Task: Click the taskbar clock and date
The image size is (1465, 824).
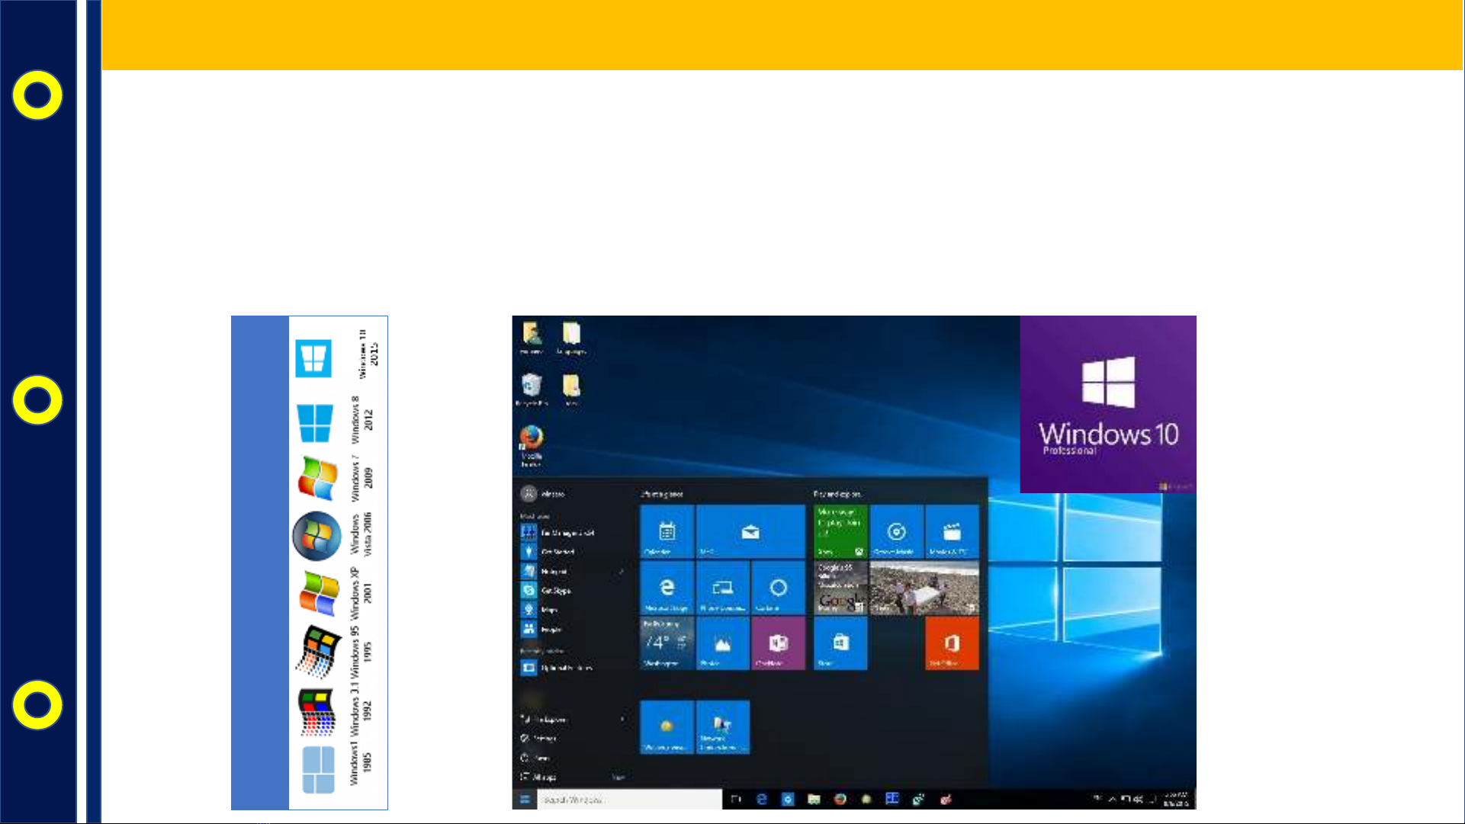Action: click(x=1177, y=799)
